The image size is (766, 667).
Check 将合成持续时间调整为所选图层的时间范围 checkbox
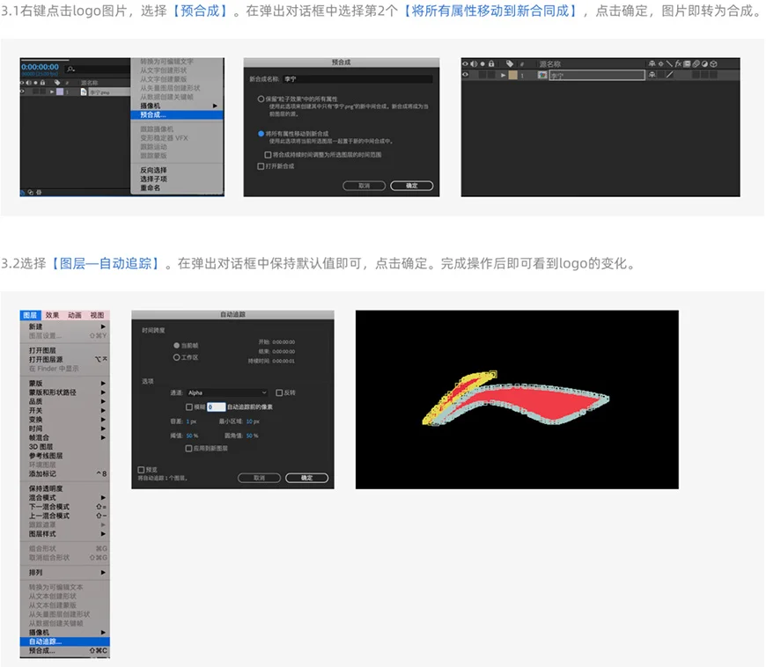[x=268, y=155]
